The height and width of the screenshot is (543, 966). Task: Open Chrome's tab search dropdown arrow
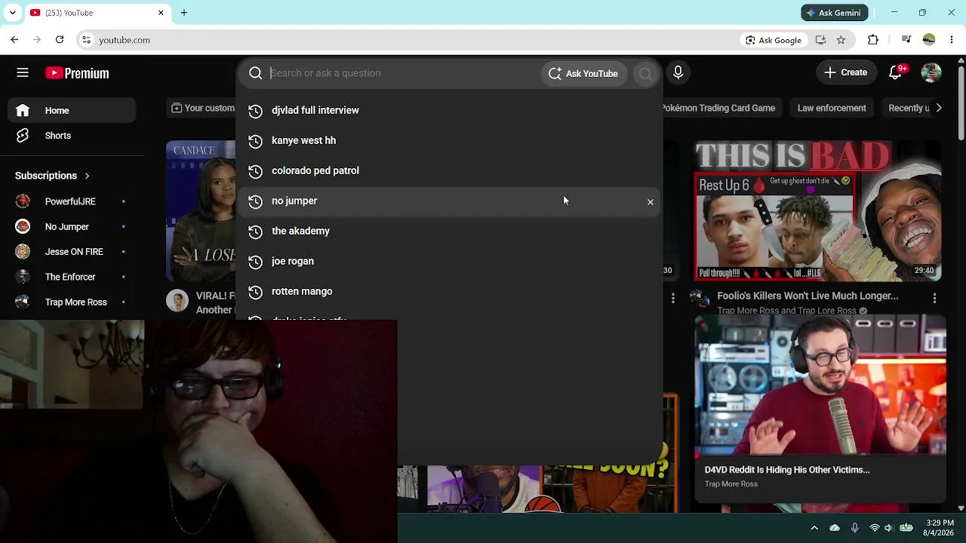click(x=12, y=13)
